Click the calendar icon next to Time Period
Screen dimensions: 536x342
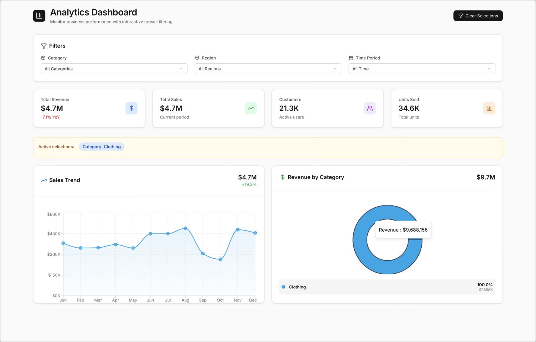click(351, 58)
